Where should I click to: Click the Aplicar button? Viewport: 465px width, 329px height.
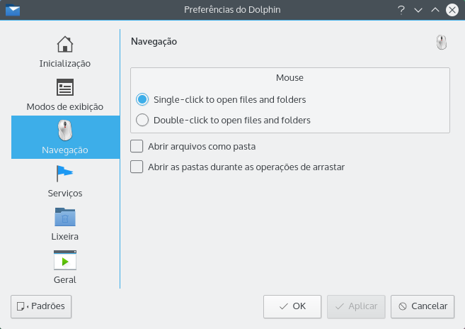pos(356,306)
